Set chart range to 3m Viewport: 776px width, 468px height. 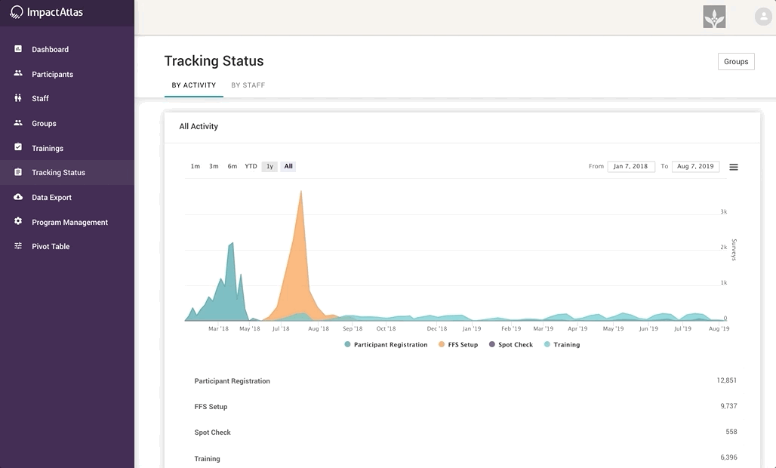coord(214,166)
